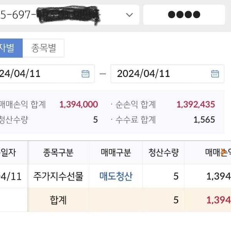Open the end date calendar picker icon
The height and width of the screenshot is (231, 231).
[x=215, y=74]
